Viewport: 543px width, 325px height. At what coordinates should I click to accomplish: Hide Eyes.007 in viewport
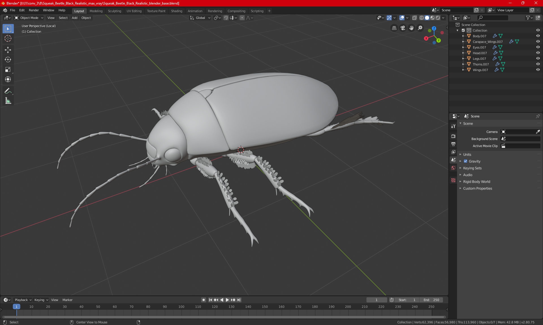pyautogui.click(x=538, y=47)
